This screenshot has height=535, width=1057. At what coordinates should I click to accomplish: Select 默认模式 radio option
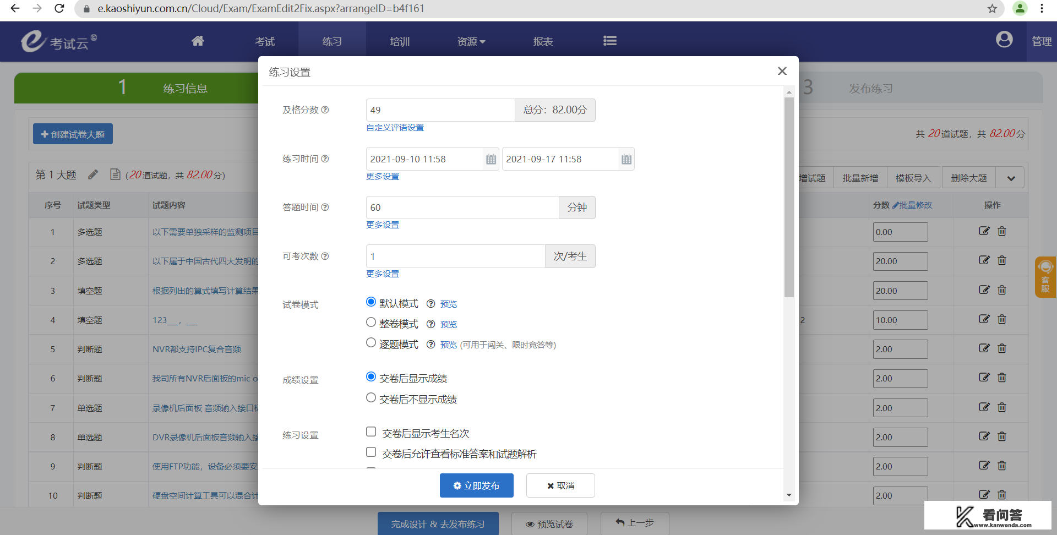[x=371, y=302]
